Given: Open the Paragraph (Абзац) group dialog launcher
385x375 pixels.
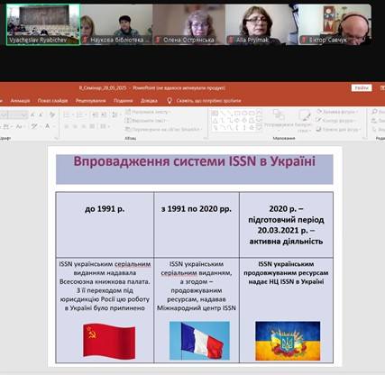Looking at the screenshot, I should (x=206, y=138).
